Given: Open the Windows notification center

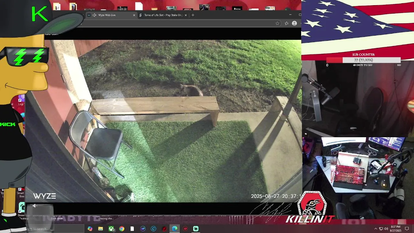Looking at the screenshot, I should tap(407, 229).
